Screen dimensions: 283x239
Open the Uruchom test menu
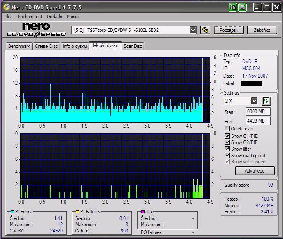click(x=29, y=17)
